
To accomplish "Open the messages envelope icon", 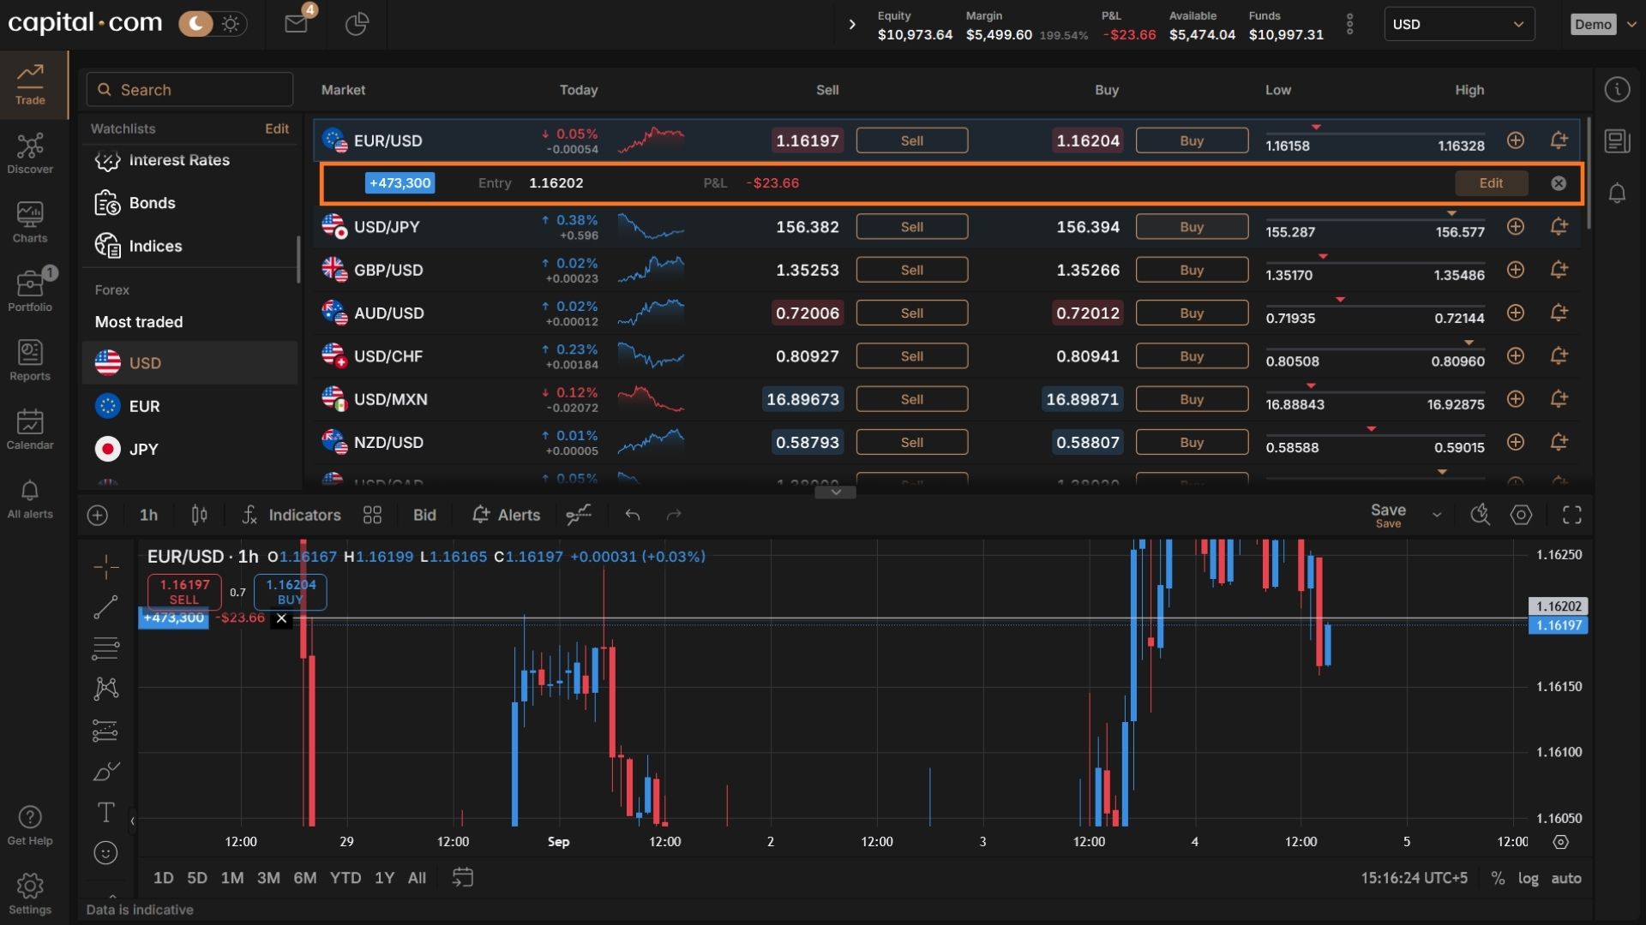I will coord(297,24).
